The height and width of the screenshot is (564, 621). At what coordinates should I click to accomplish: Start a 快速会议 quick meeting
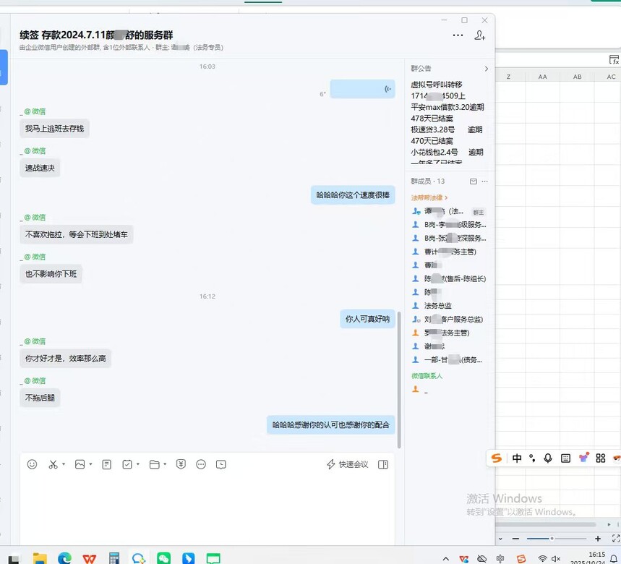347,464
